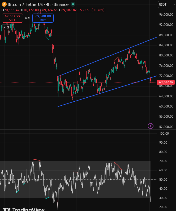Click the RSI 30.00 level label
Screen dimensions: 176x211
coord(163,198)
